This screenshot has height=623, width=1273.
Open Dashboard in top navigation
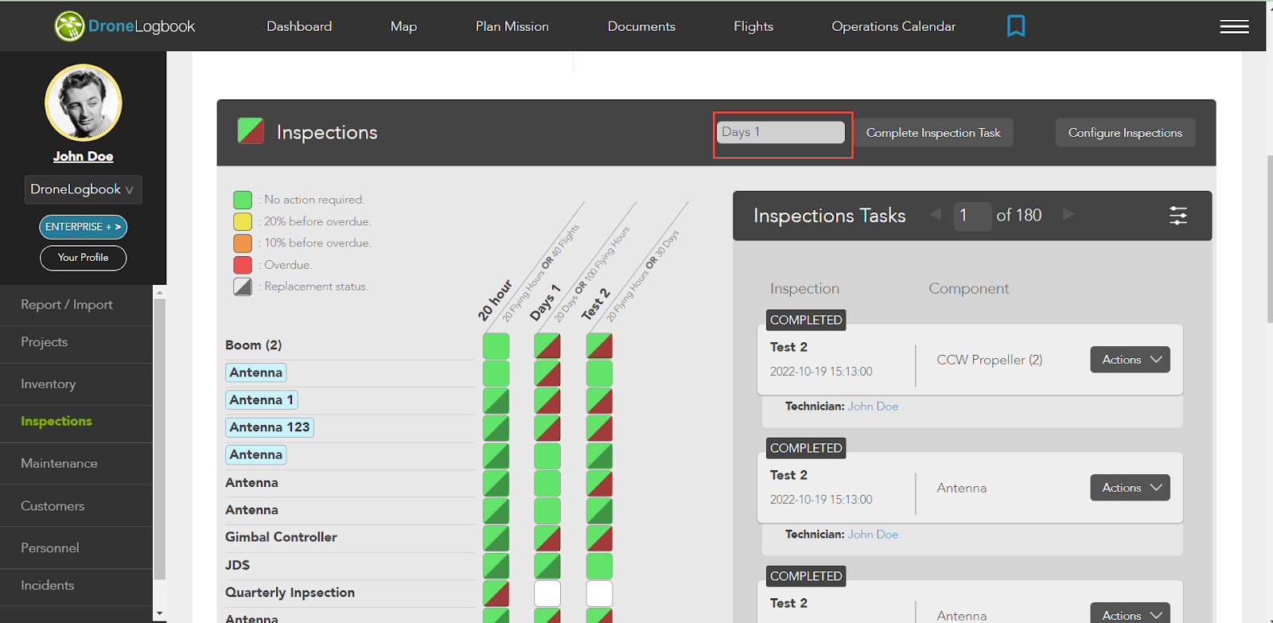[x=299, y=26]
